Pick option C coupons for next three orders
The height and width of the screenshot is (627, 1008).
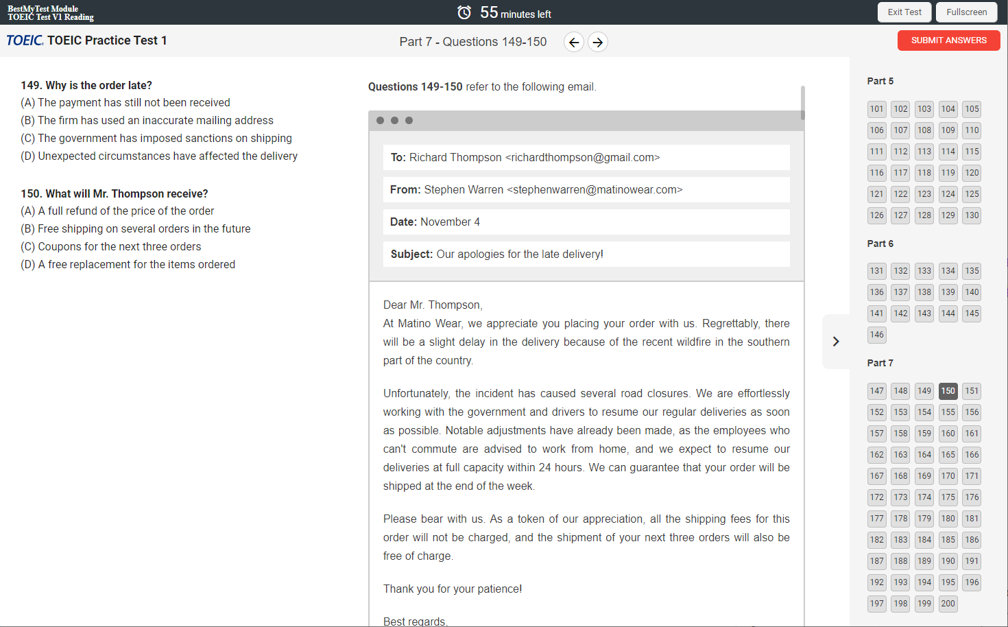click(111, 246)
